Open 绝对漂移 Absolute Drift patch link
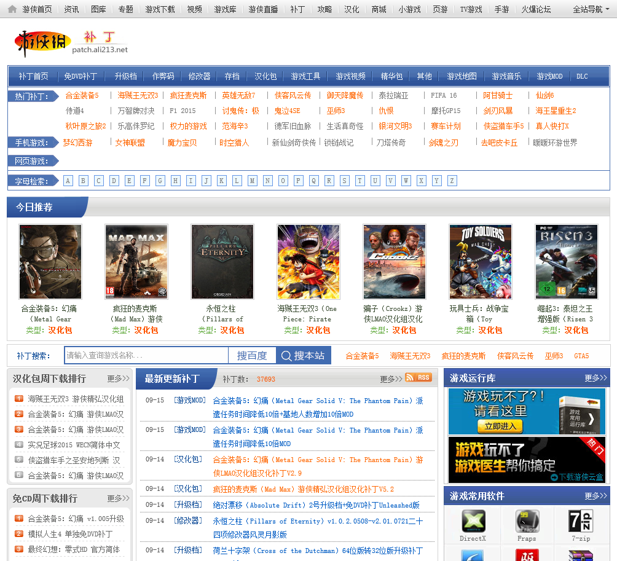Screen dimensions: 617x561 click(316, 505)
